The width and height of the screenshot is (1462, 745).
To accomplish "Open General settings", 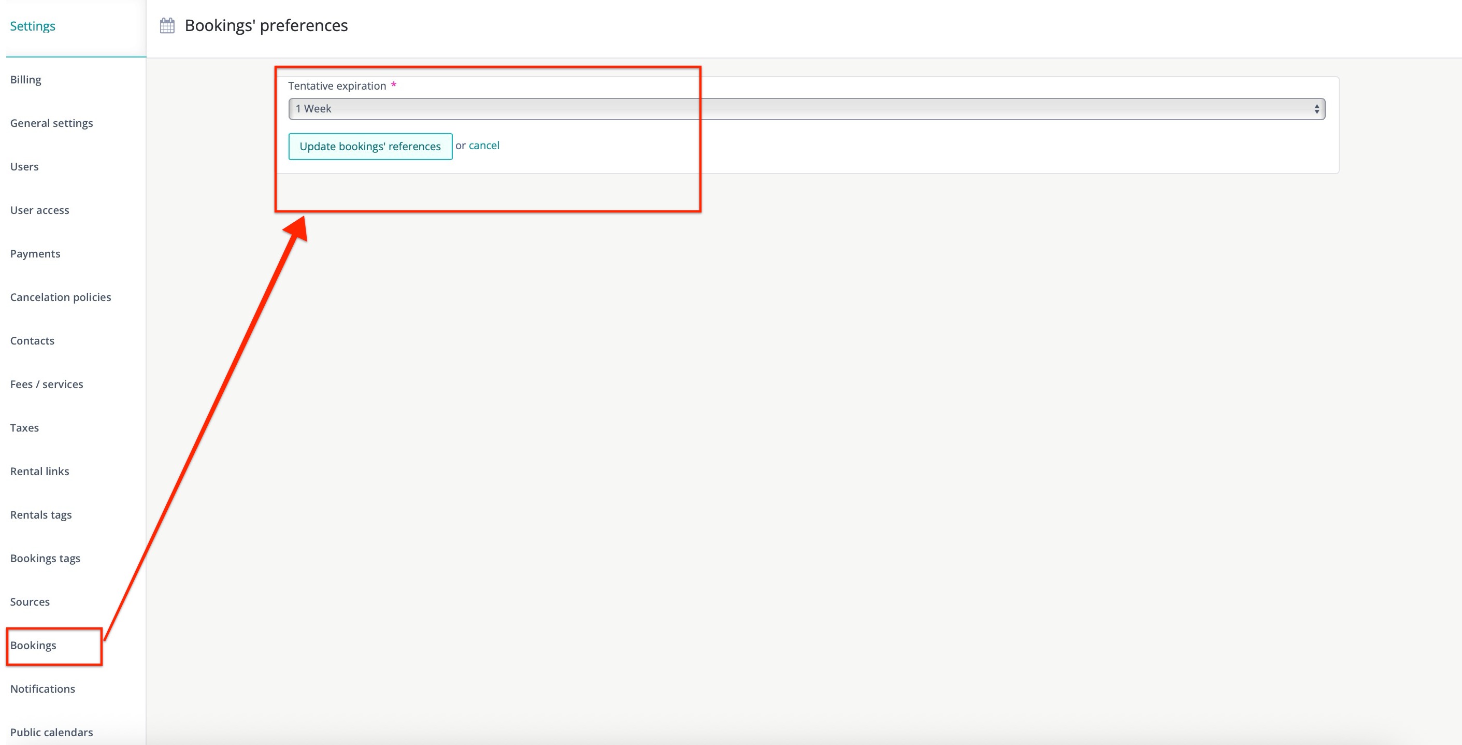I will point(51,123).
